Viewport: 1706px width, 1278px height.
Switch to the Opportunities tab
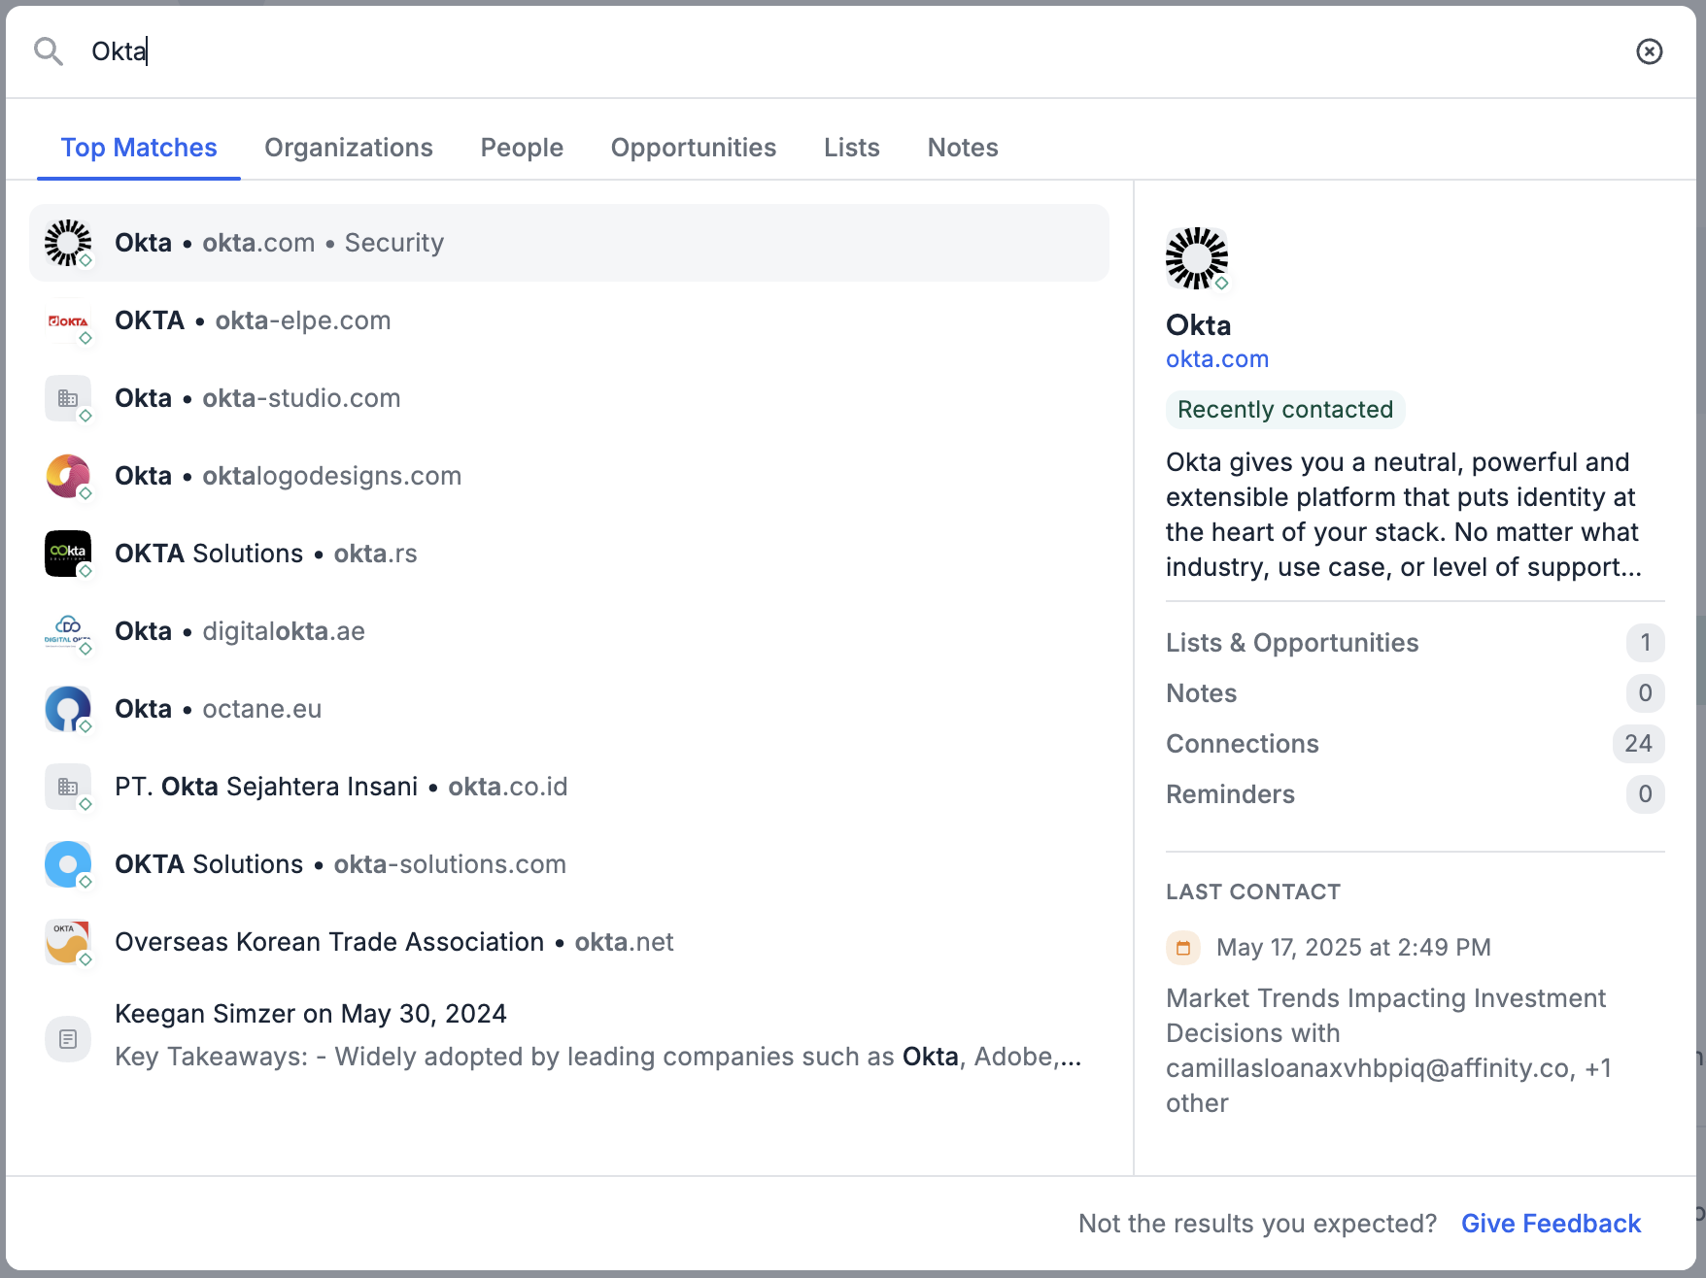click(x=694, y=148)
